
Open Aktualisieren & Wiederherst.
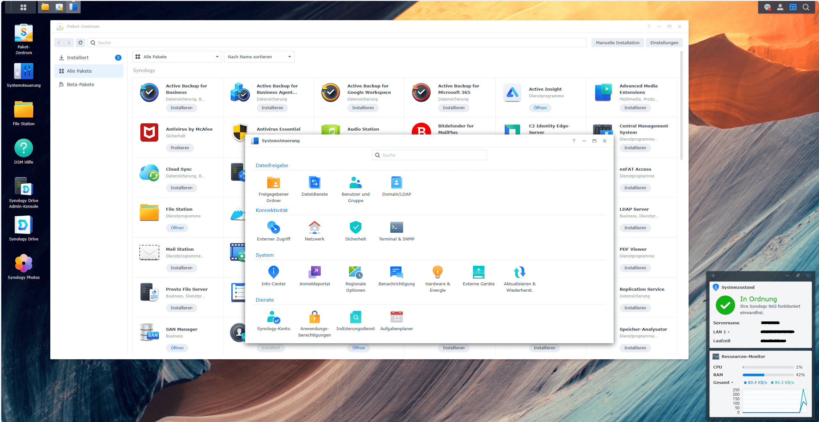click(519, 279)
